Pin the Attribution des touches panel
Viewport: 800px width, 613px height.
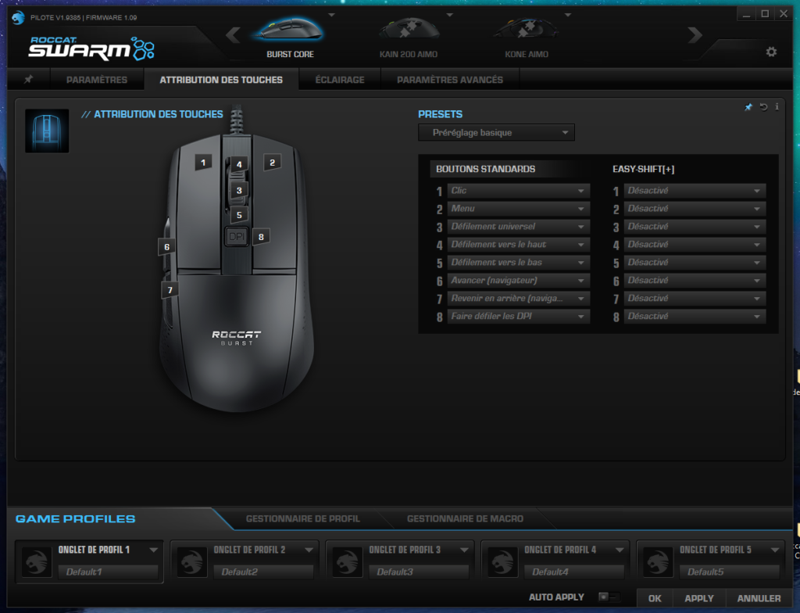[x=748, y=107]
